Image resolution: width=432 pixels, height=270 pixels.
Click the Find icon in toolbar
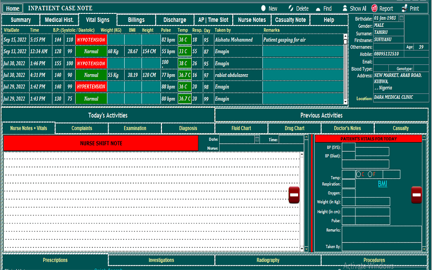coord(318,9)
